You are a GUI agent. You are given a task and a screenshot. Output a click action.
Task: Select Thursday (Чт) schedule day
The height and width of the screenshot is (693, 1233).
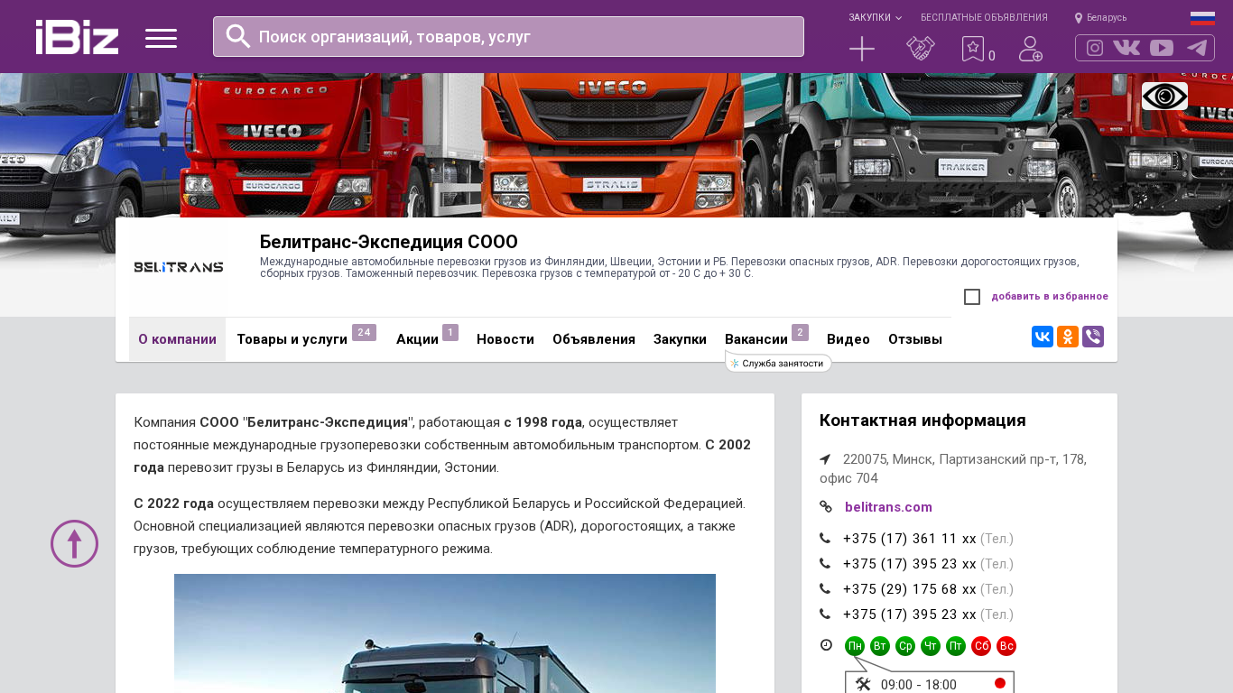pos(931,646)
